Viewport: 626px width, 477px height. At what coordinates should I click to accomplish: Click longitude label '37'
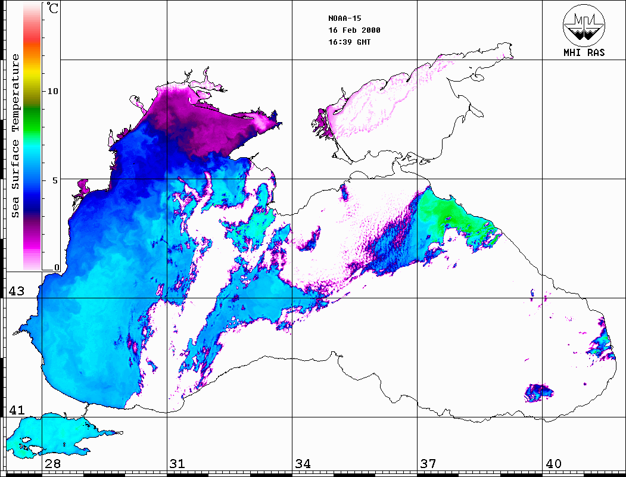point(428,464)
